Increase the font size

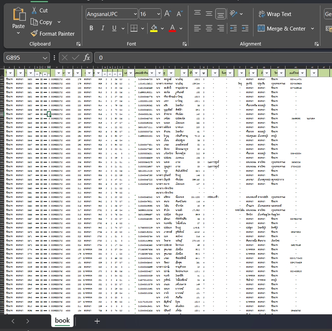168,14
